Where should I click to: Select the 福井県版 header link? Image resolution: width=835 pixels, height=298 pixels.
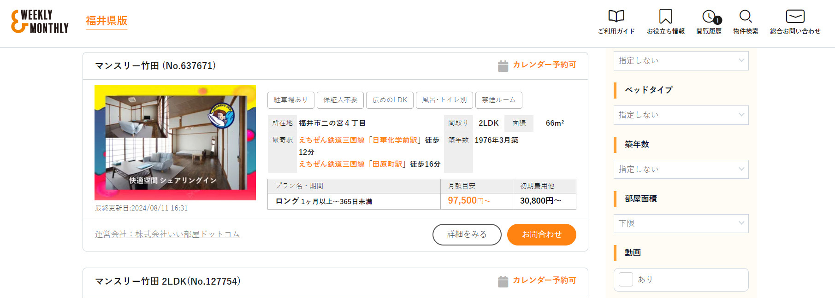[x=107, y=21]
